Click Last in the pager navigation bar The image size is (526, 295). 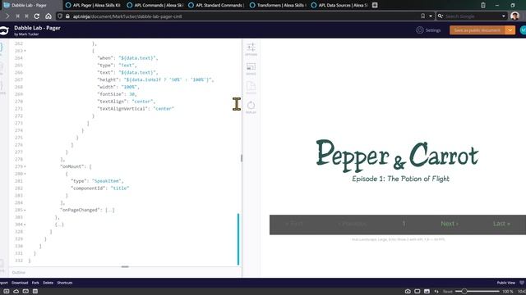(501, 224)
